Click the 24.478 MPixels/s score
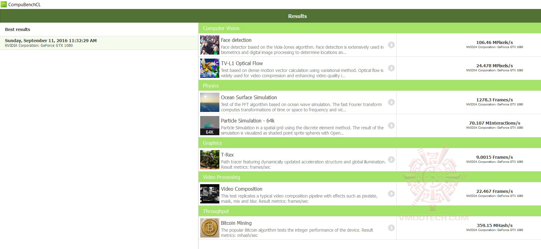541x249 pixels. click(495, 66)
